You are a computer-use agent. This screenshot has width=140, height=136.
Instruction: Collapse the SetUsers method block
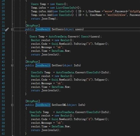pyautogui.click(x=12, y=29)
